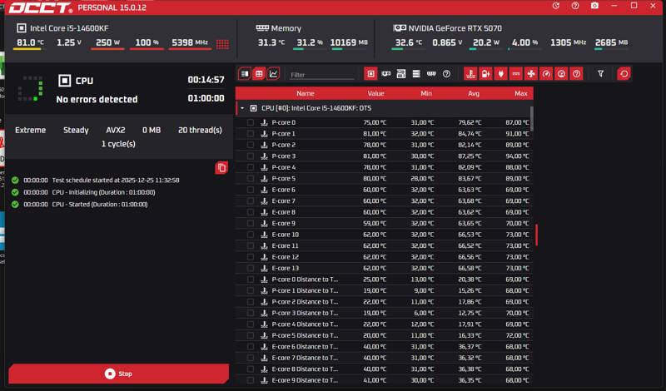
Task: Collapse the CPU [#0] DTS sensor group
Action: (x=242, y=108)
